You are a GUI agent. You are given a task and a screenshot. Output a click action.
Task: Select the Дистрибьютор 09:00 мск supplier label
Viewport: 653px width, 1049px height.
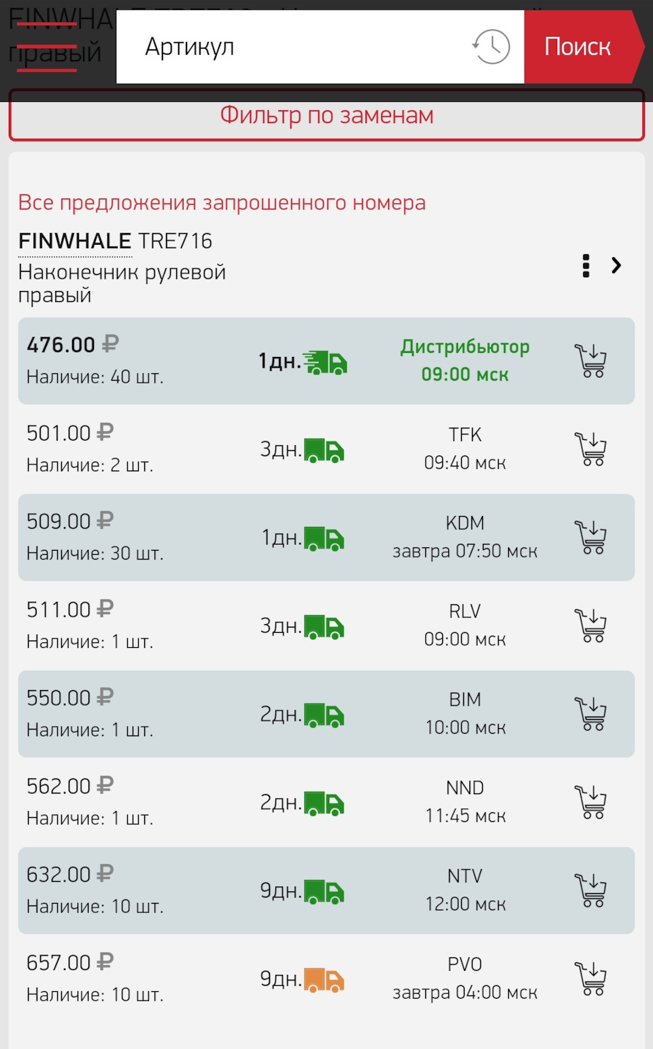465,360
